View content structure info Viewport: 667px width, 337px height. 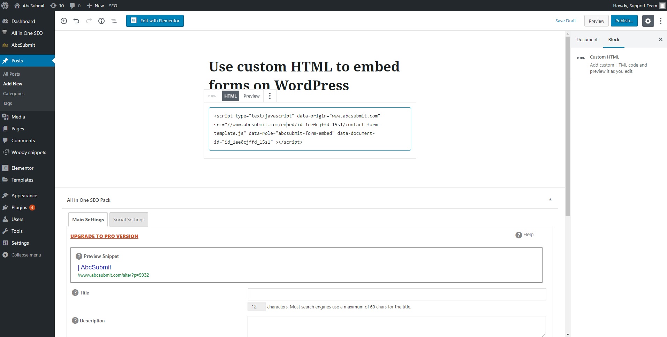tap(101, 21)
